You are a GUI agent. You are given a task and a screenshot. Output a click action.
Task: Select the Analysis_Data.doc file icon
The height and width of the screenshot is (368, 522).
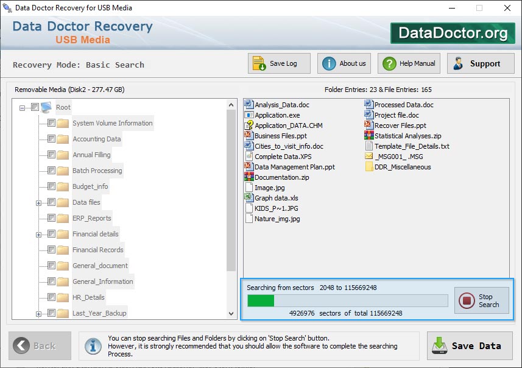(x=249, y=105)
